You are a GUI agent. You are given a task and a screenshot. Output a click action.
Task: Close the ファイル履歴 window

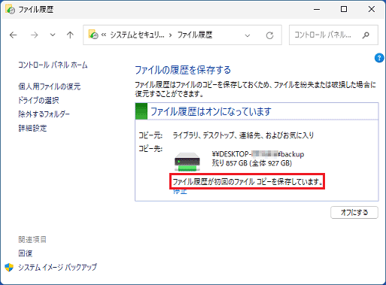[372, 9]
